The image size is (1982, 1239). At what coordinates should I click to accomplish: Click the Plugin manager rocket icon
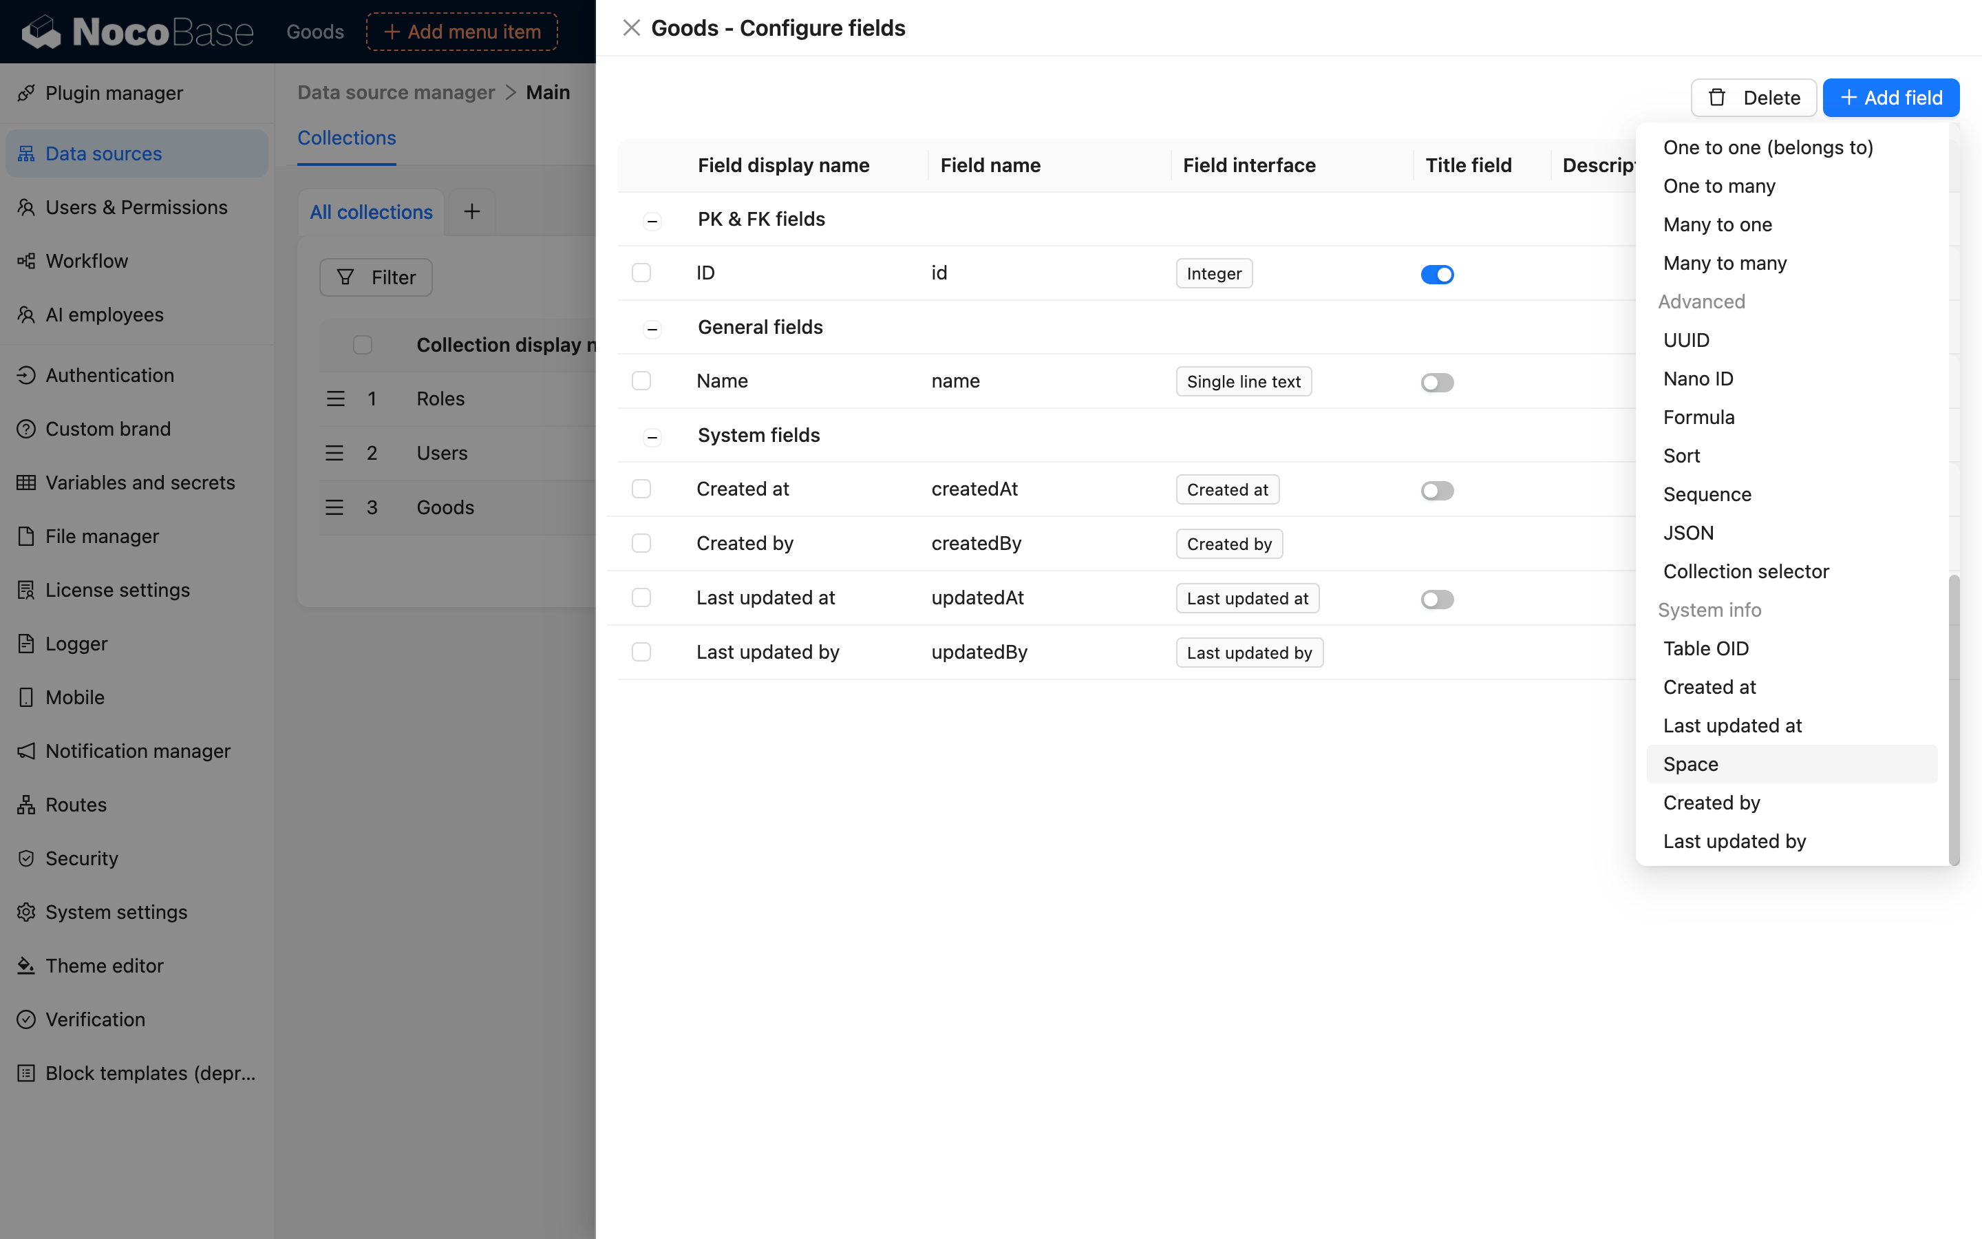click(26, 94)
